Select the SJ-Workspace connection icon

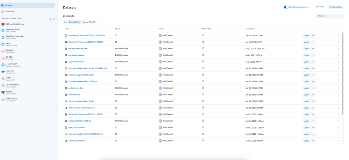tap(3, 99)
